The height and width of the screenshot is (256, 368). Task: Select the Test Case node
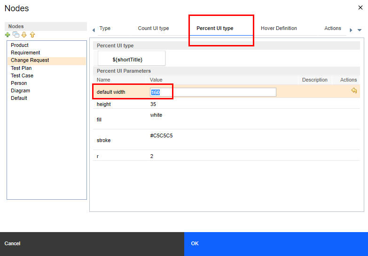click(22, 75)
